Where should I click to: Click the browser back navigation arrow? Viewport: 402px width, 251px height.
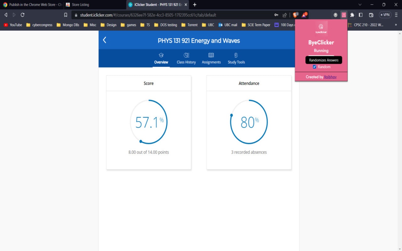click(x=6, y=15)
